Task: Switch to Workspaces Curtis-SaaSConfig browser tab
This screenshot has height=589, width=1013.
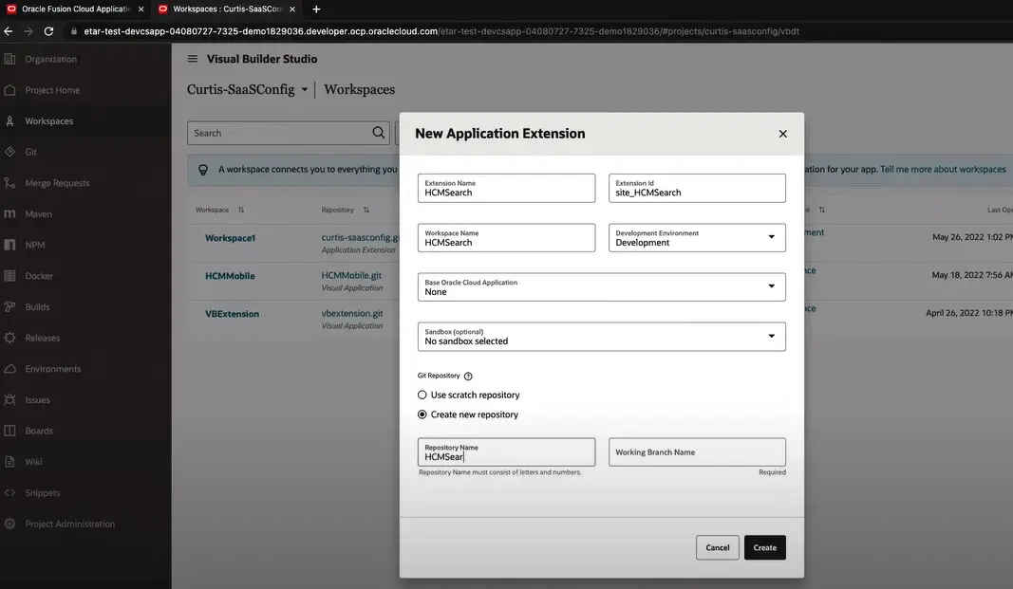Action: pyautogui.click(x=227, y=9)
